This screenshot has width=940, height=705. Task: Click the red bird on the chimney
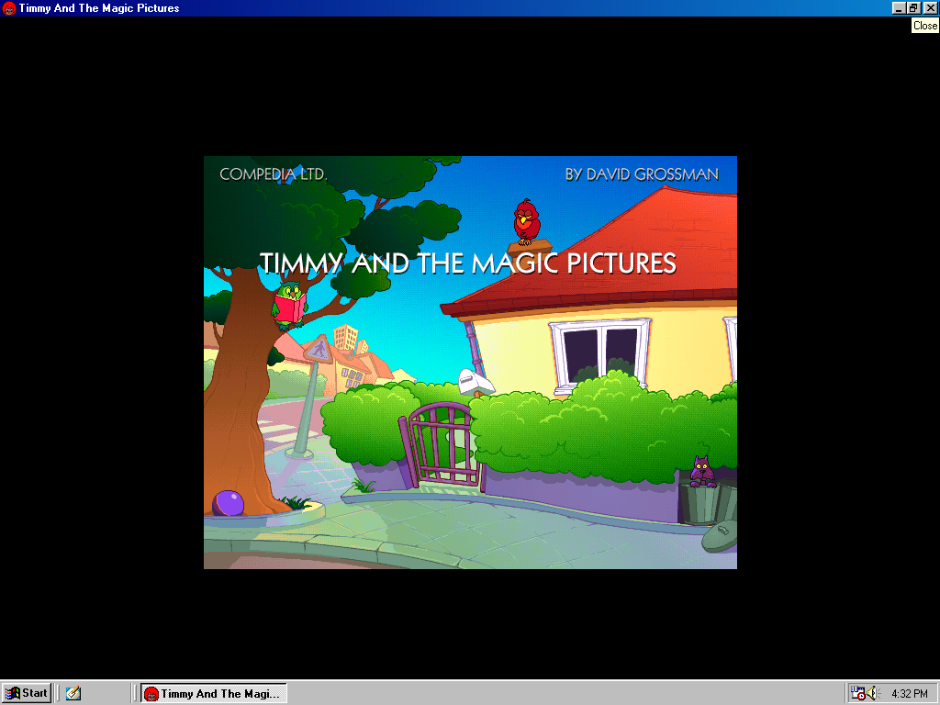[x=527, y=221]
